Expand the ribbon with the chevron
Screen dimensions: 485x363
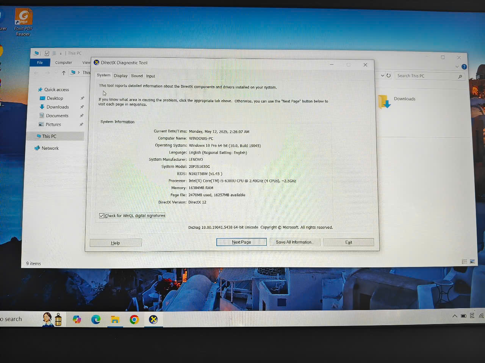point(457,67)
